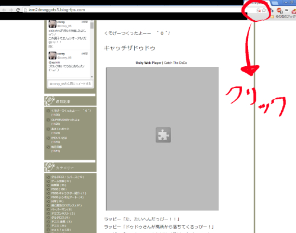296x233 pixels.
Task: Open category ペーパーマン (6)
Action: pos(62,209)
